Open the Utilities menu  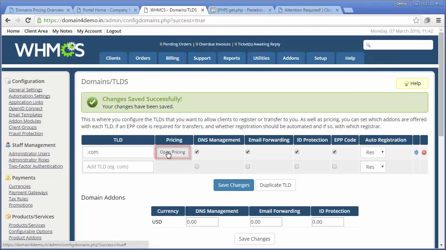[x=261, y=58]
